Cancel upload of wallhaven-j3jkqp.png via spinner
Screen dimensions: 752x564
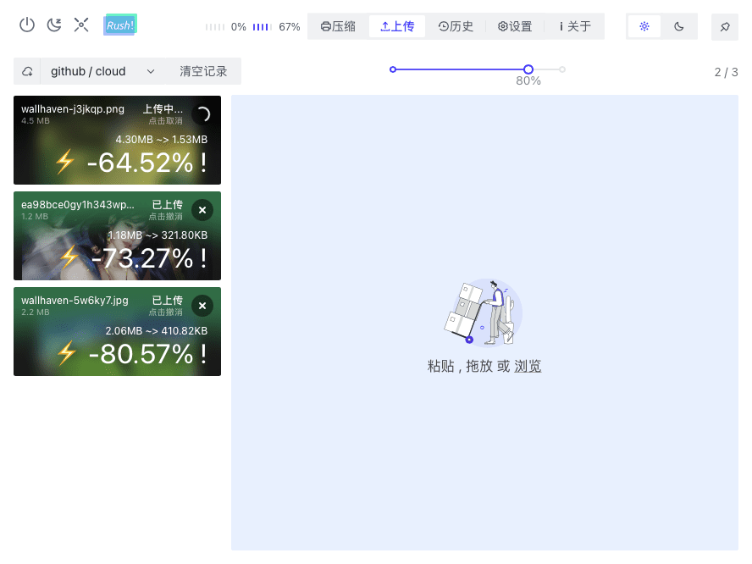tap(203, 114)
